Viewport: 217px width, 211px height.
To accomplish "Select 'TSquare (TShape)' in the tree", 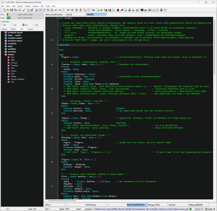I will pyautogui.click(x=17, y=79).
